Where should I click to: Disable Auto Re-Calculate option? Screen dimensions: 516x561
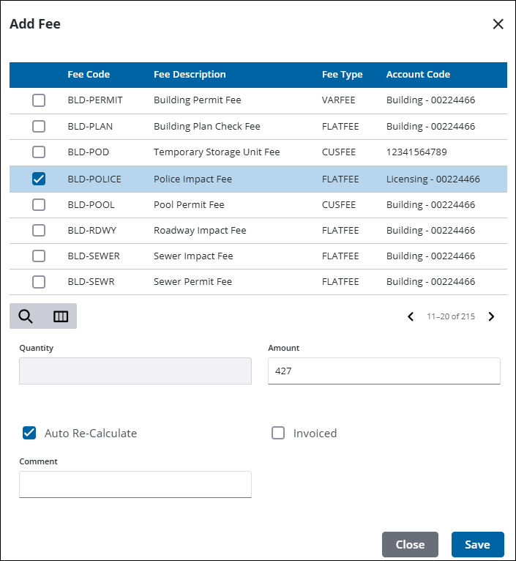tap(29, 433)
